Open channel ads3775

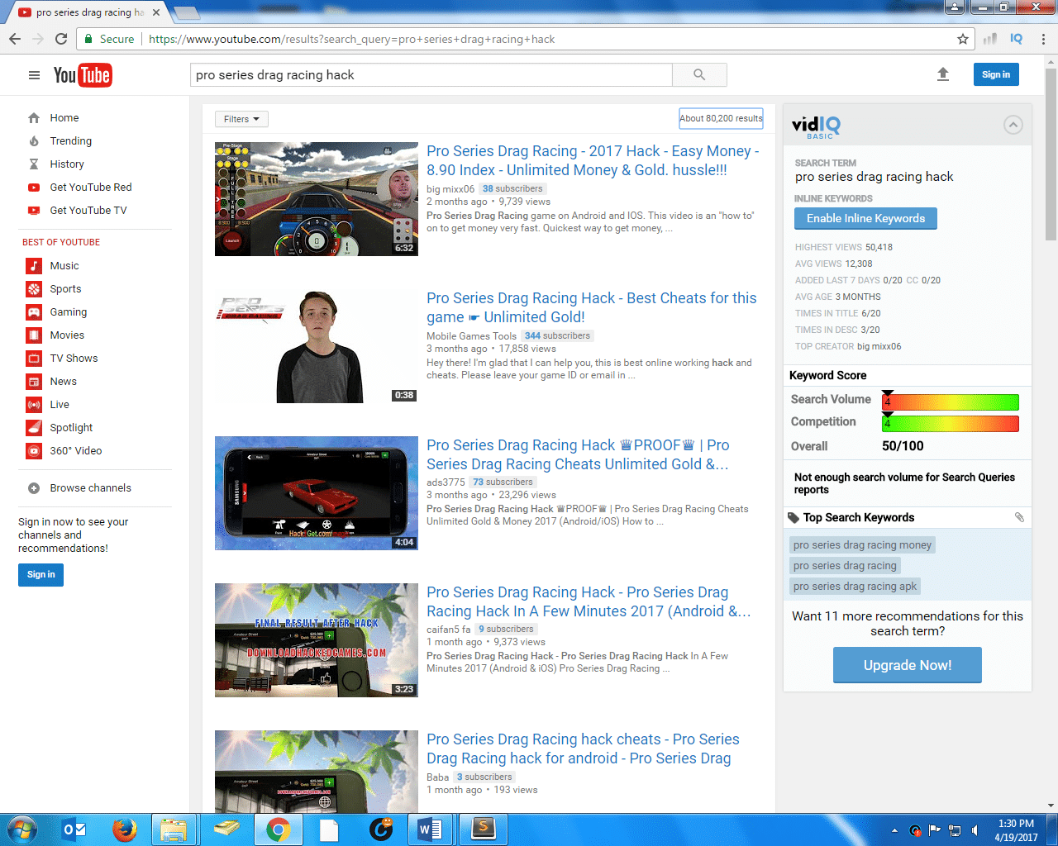click(446, 482)
